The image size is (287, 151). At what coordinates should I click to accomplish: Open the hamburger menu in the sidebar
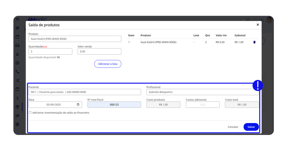coord(17,19)
